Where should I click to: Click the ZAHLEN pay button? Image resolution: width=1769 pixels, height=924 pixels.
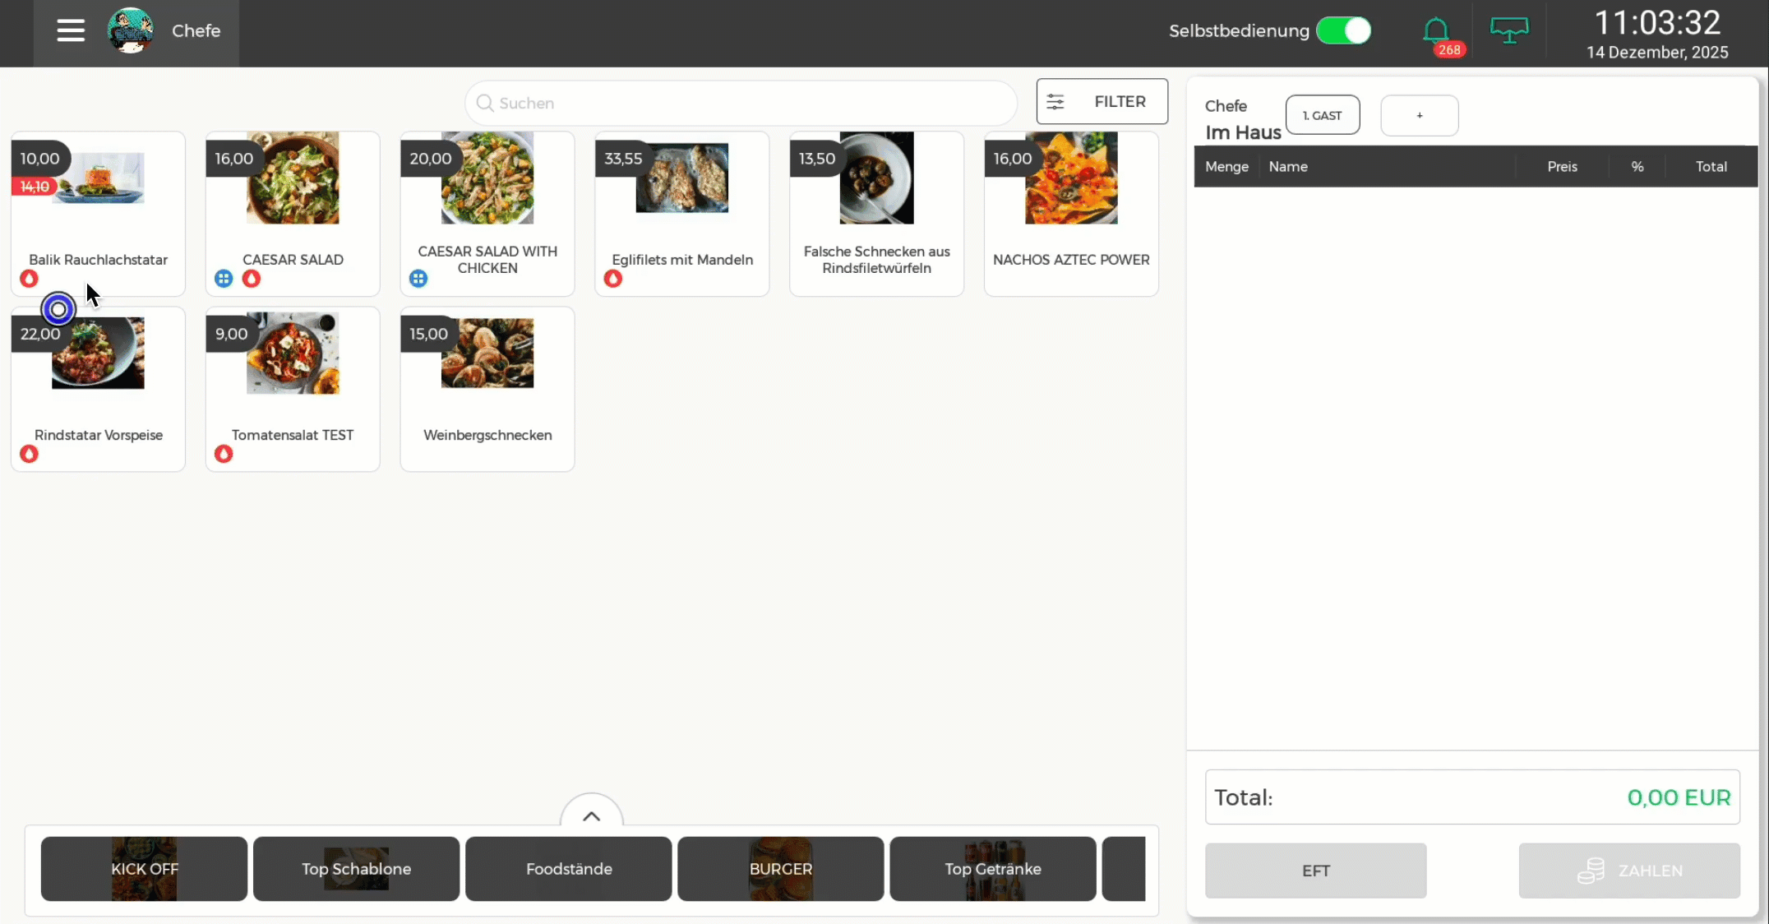tap(1628, 871)
